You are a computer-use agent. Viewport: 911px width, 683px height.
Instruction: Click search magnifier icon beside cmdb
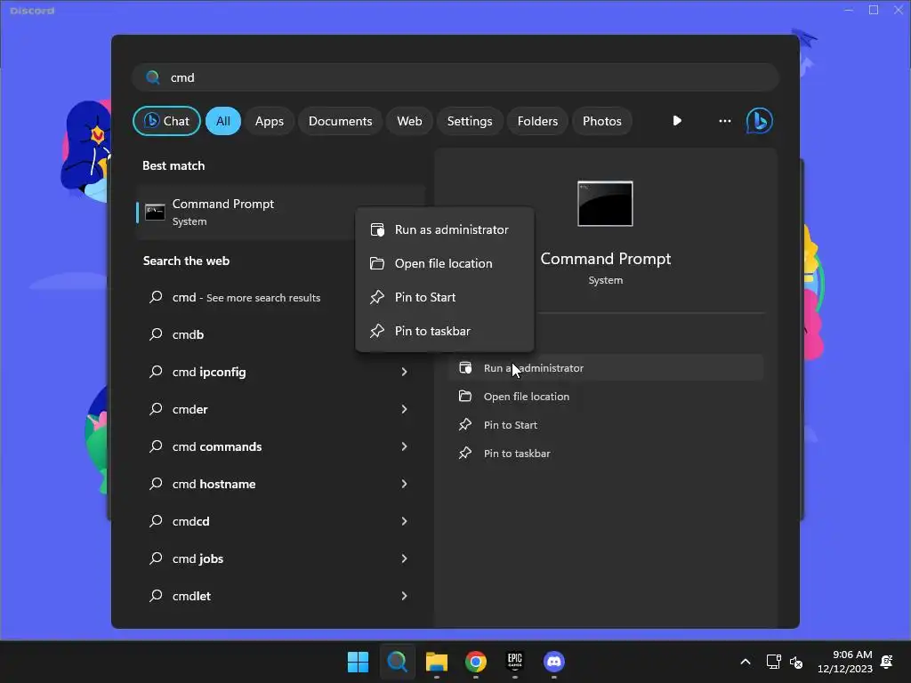point(156,334)
